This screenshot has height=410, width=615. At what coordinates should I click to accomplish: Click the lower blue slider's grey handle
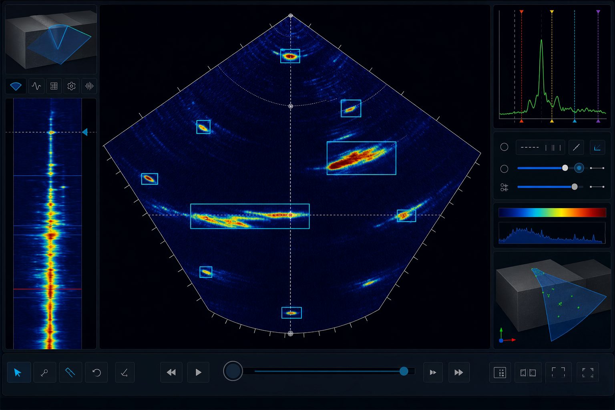575,187
